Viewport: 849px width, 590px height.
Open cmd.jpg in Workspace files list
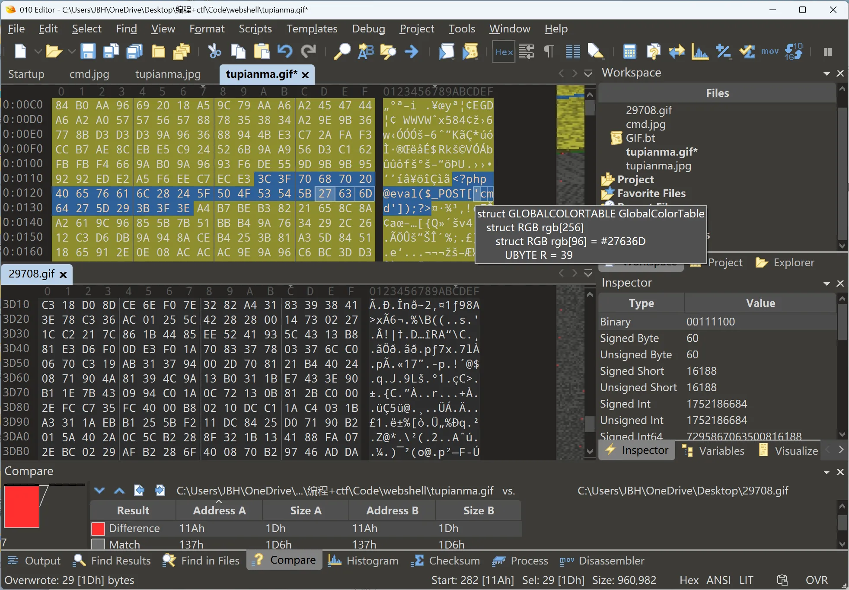click(645, 124)
